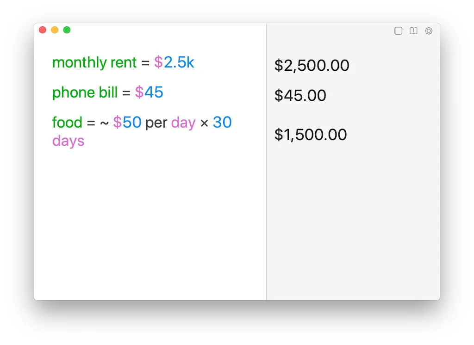This screenshot has height=345, width=474.
Task: Click the $2,500.00 result
Action: coord(312,66)
